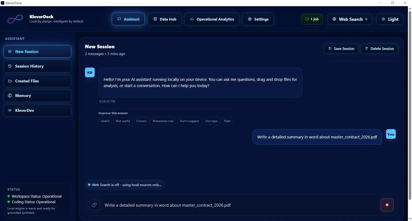This screenshot has width=412, height=221.
Task: Click the Remember rule chip
Action: point(163,121)
